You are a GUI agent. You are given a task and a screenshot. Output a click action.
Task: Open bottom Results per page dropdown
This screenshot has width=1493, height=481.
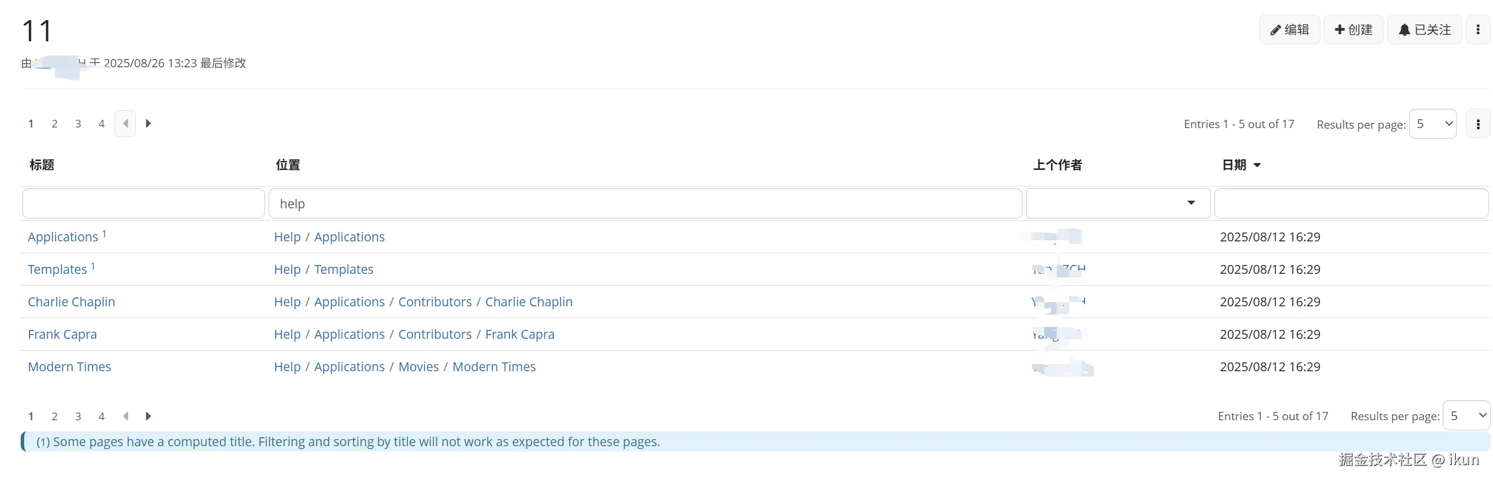(x=1466, y=416)
